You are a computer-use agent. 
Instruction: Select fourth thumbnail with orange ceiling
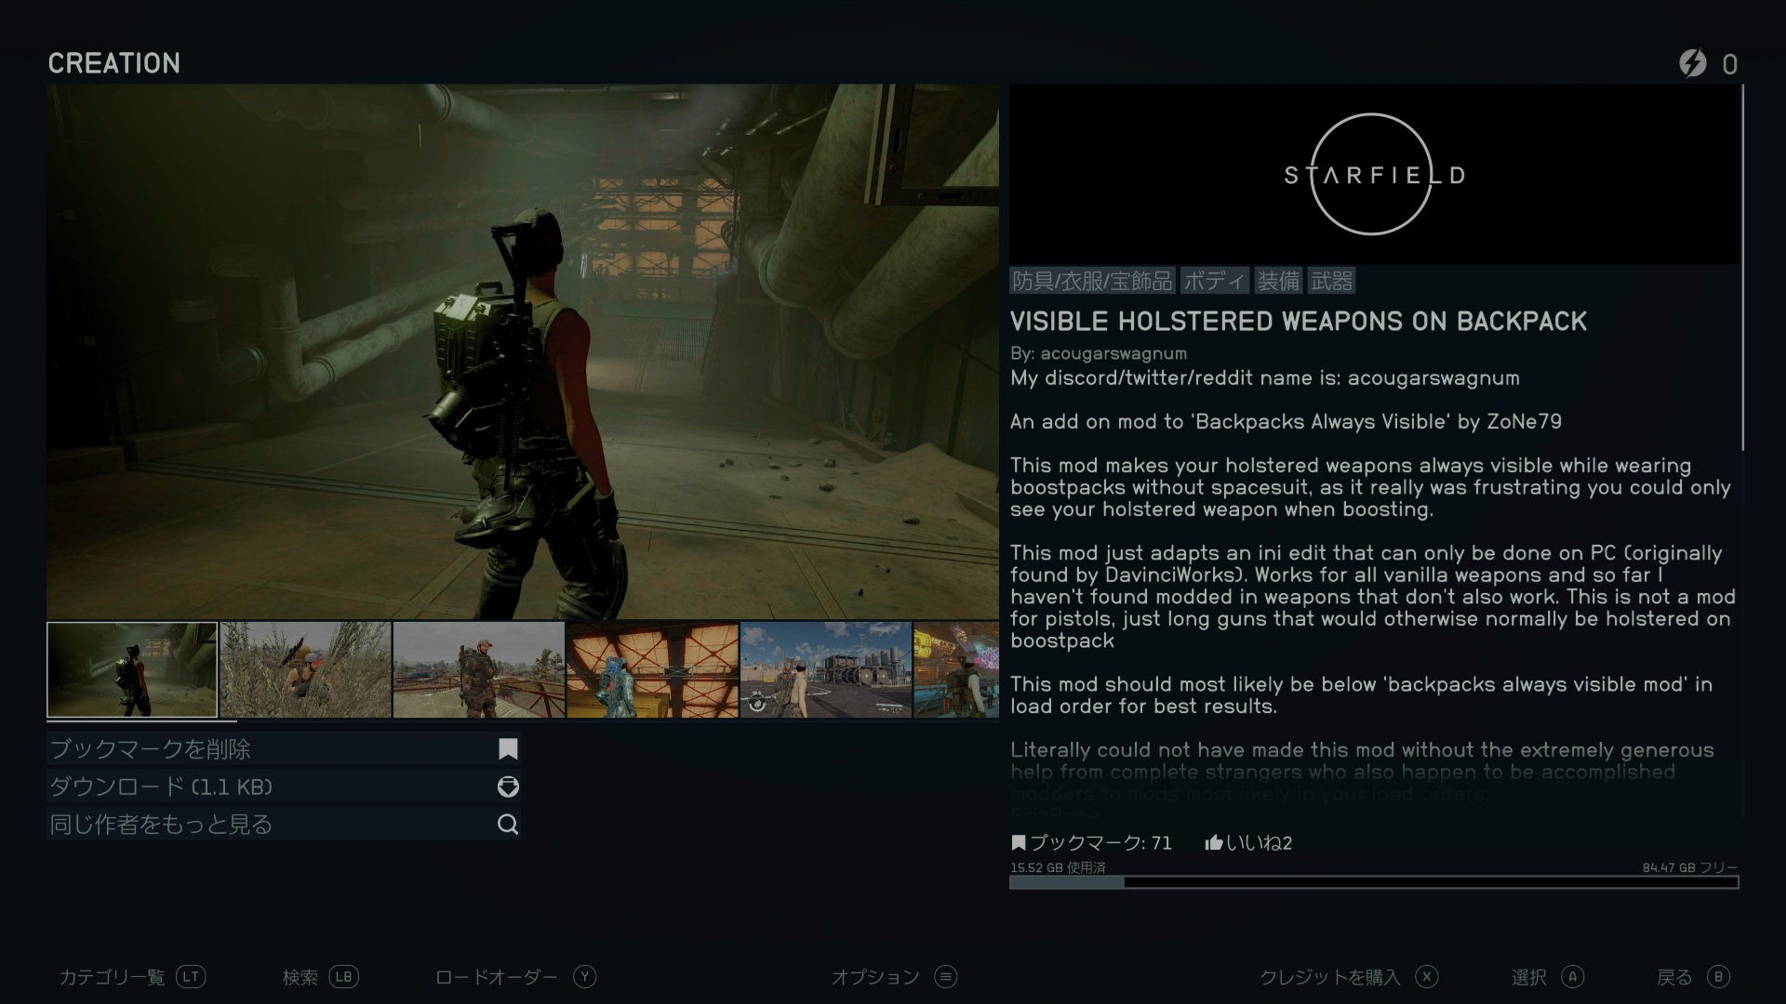[652, 669]
